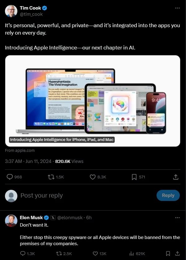Bookmark Elon Musk's reply
Screen dimensions: 186x260
[168, 254]
